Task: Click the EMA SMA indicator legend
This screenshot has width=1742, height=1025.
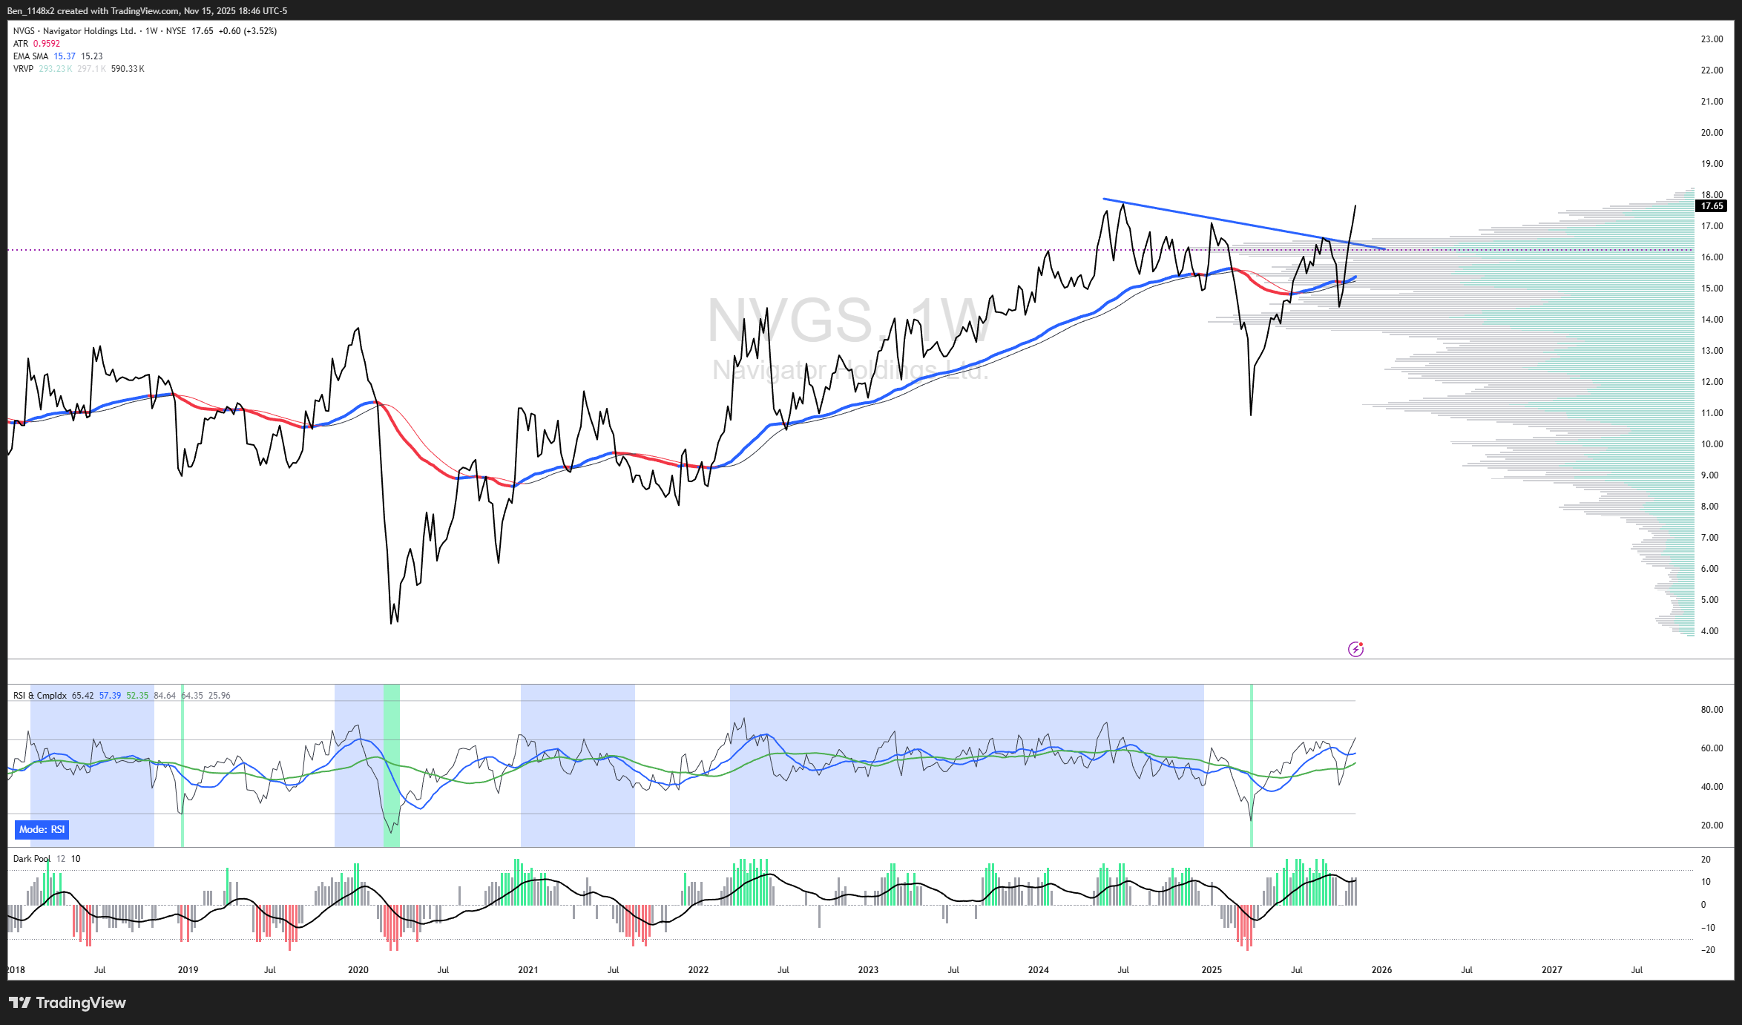Action: tap(30, 56)
